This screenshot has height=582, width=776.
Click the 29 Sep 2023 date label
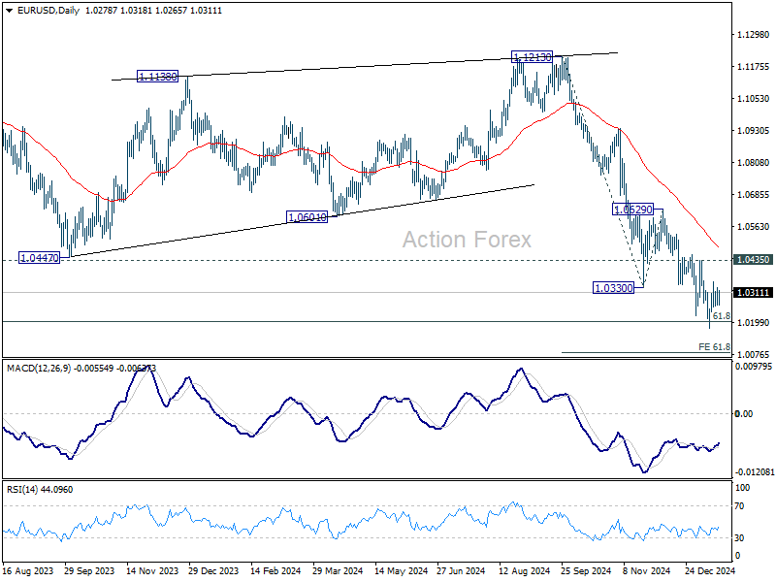point(89,570)
